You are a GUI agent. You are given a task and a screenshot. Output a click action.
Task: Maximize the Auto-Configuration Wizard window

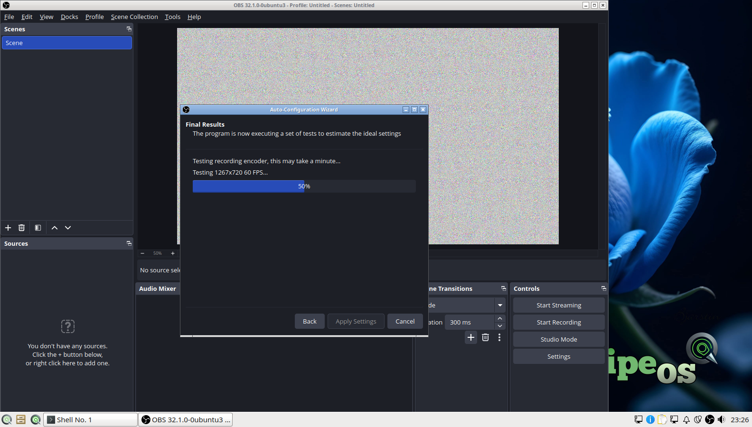click(414, 110)
